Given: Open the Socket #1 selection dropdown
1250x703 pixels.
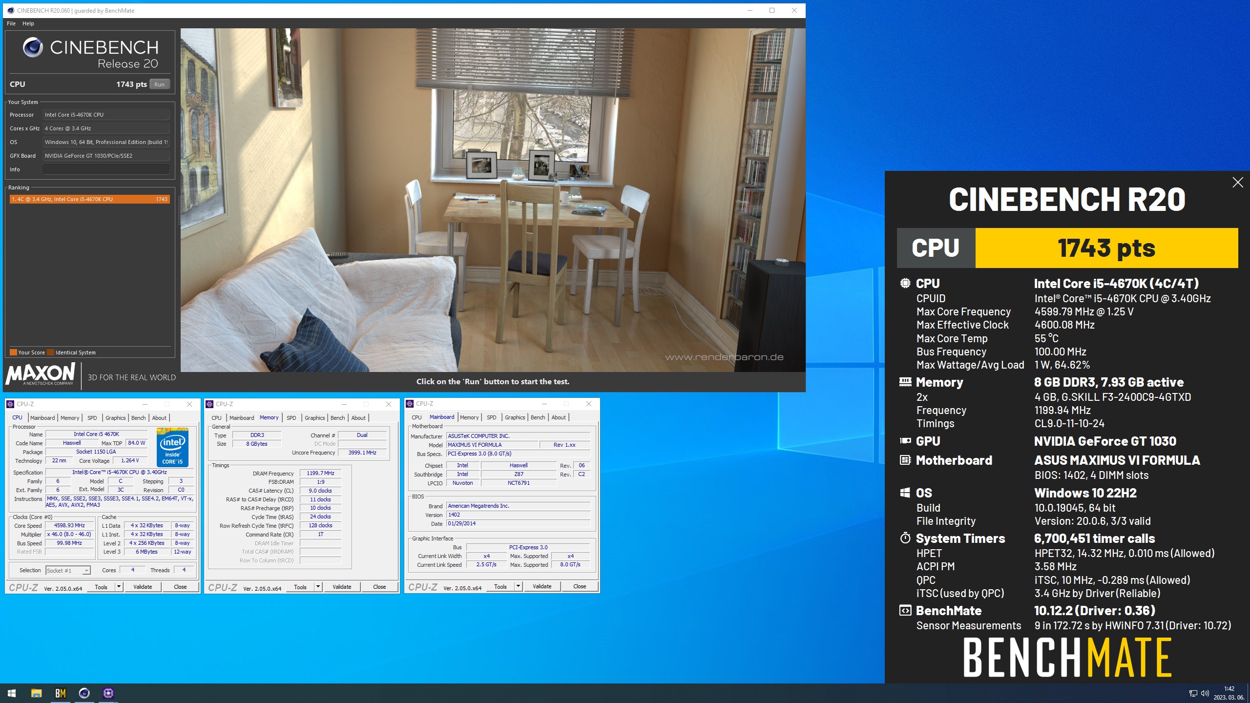Looking at the screenshot, I should pyautogui.click(x=68, y=570).
